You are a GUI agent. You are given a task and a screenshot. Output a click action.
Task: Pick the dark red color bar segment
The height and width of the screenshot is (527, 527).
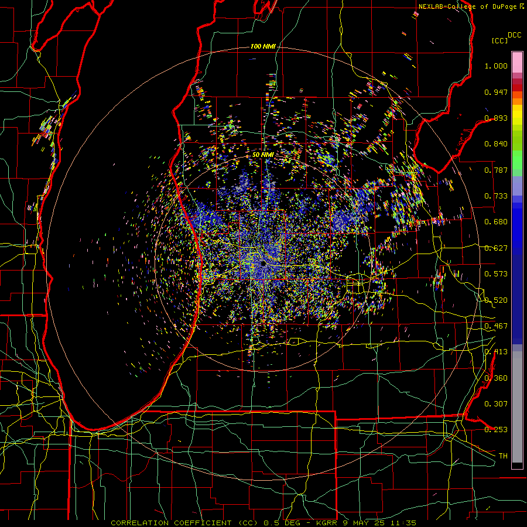point(517,81)
